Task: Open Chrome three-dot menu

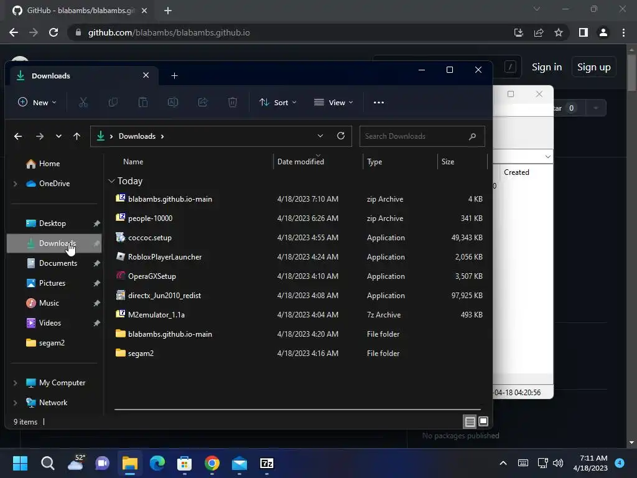Action: click(623, 32)
